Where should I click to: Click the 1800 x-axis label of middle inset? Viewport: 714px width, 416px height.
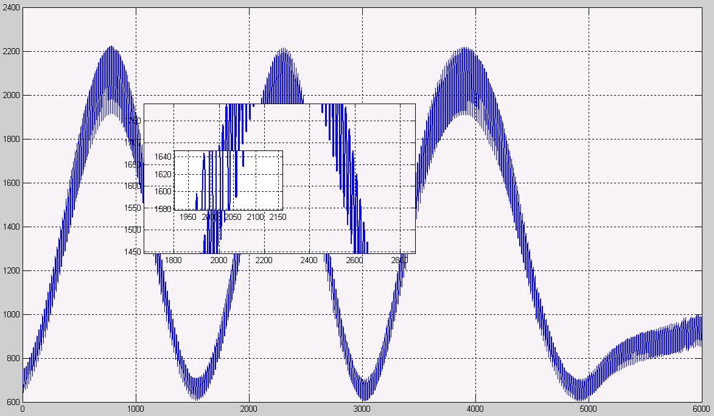[x=173, y=260]
